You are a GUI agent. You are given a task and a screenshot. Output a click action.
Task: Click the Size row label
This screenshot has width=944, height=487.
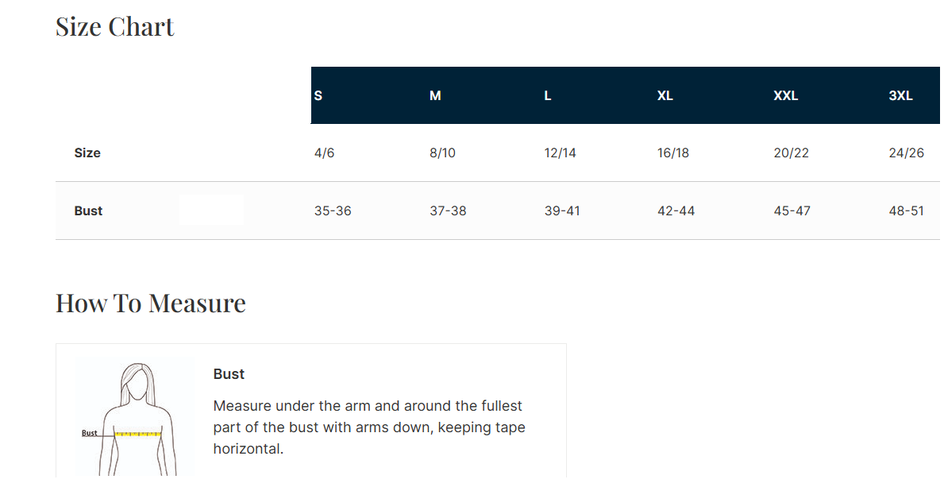point(87,153)
